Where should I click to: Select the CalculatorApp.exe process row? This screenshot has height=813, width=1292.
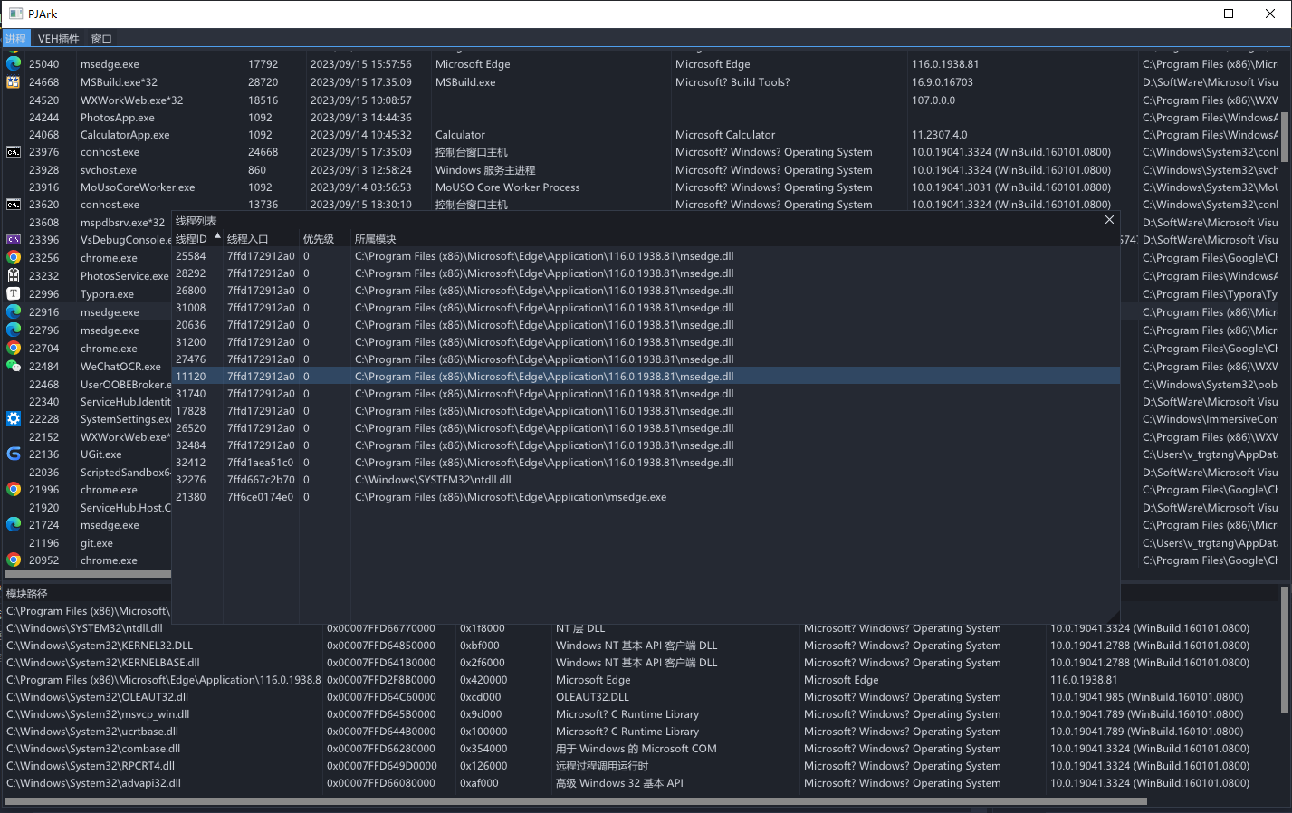(641, 135)
